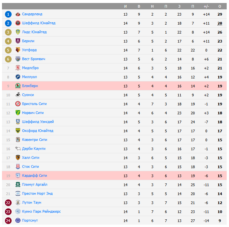229x227 pixels.
Task: Click the Burnley club crest icon
Action: point(18,41)
